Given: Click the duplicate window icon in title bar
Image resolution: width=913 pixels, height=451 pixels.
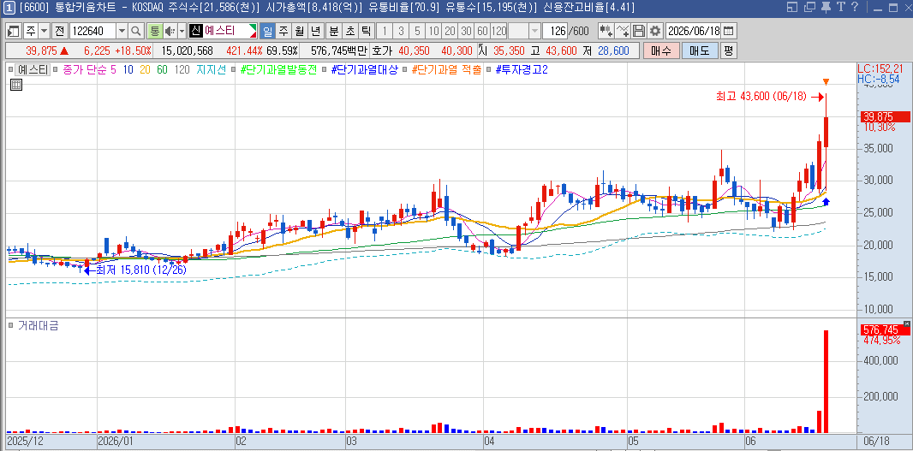Looking at the screenshot, I should point(809,8).
